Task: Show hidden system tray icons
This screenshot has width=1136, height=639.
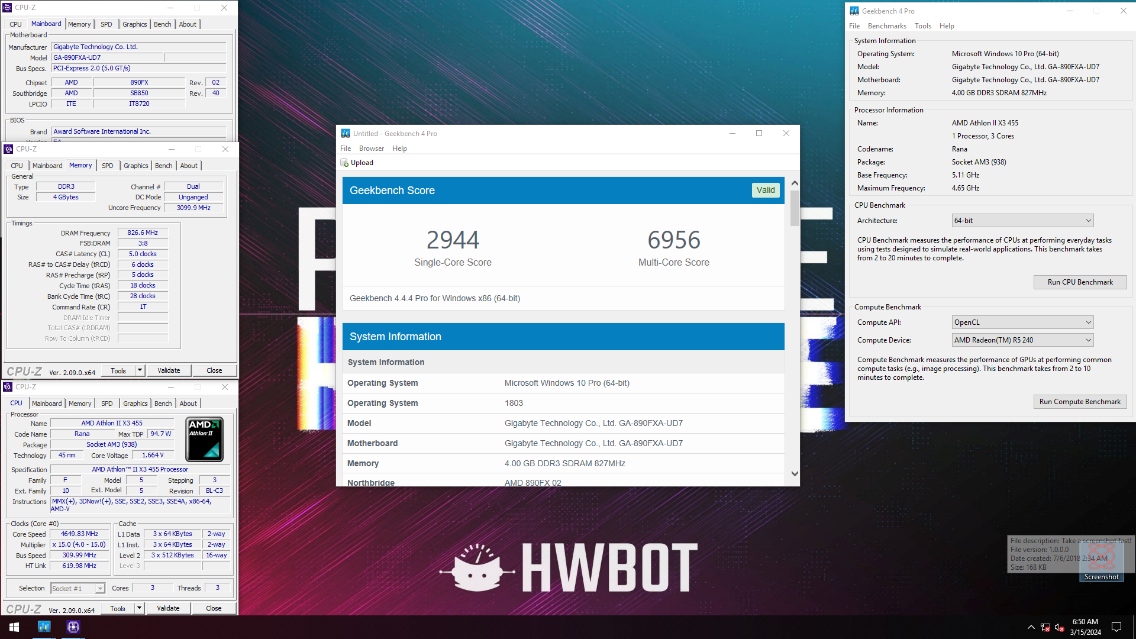Action: 1031,627
